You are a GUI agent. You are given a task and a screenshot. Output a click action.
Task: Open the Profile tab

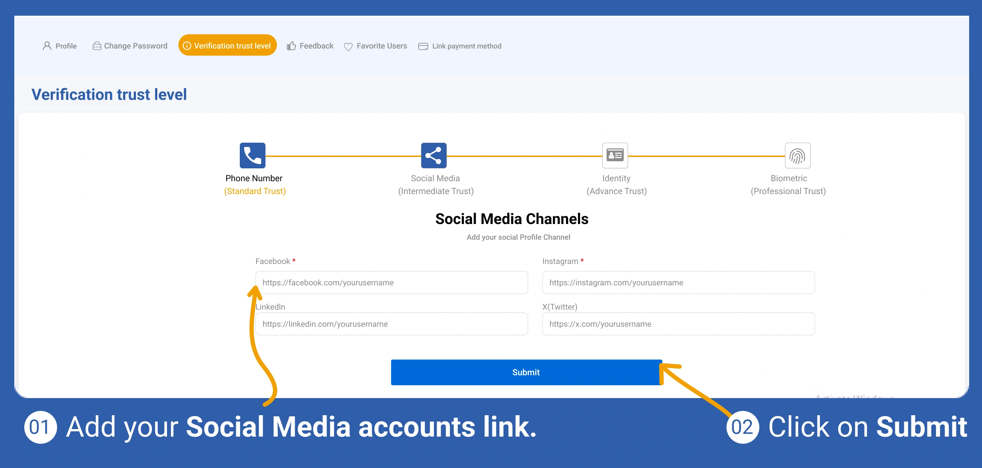point(60,46)
